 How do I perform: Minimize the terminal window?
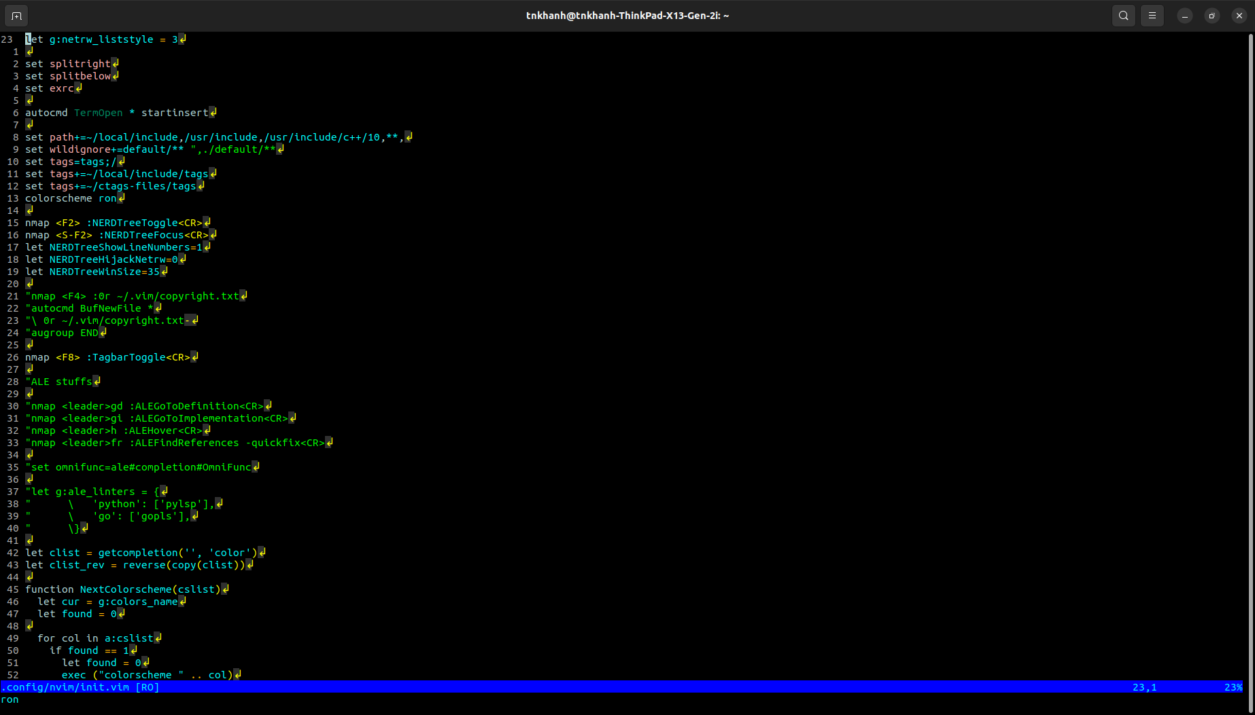pyautogui.click(x=1185, y=16)
